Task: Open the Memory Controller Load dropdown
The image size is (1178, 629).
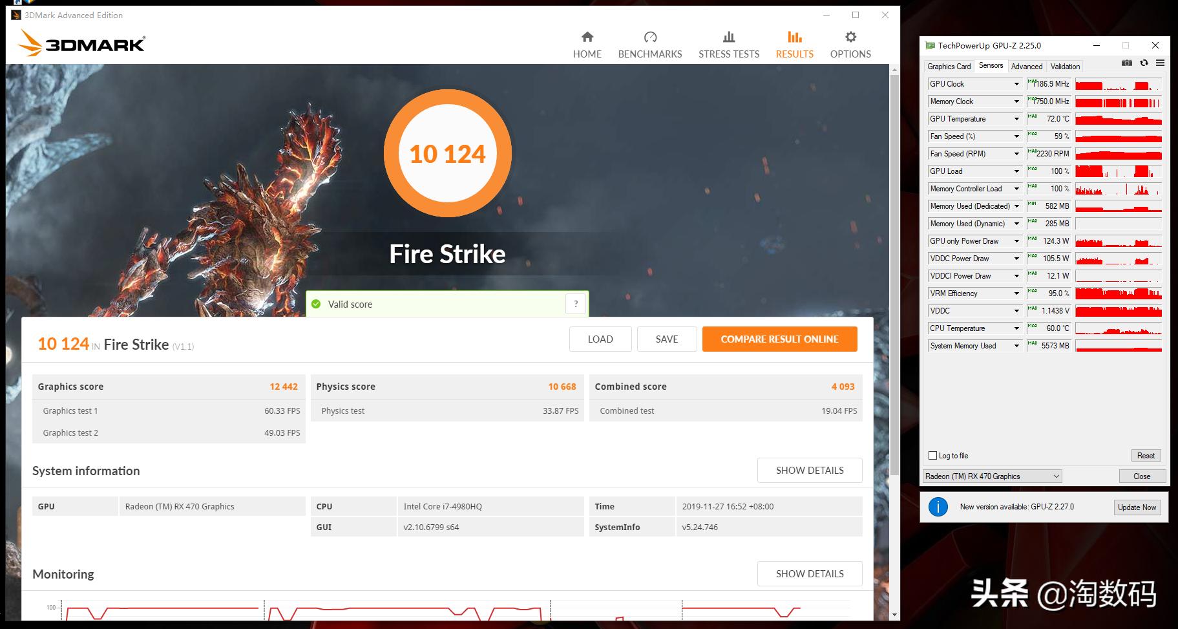Action: tap(1016, 189)
